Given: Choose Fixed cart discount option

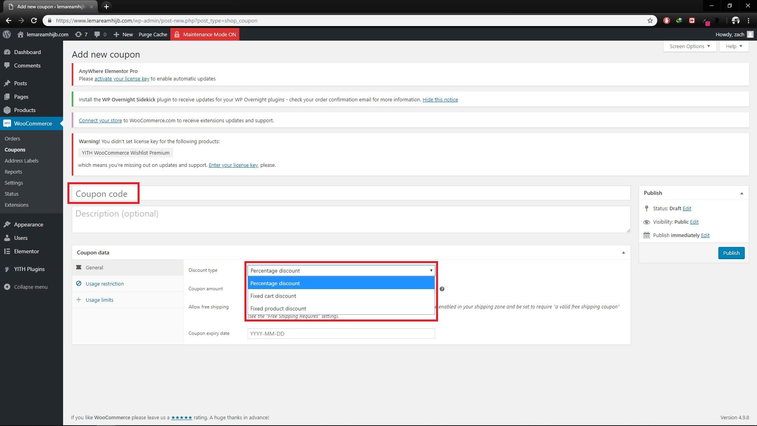Looking at the screenshot, I should pos(341,296).
